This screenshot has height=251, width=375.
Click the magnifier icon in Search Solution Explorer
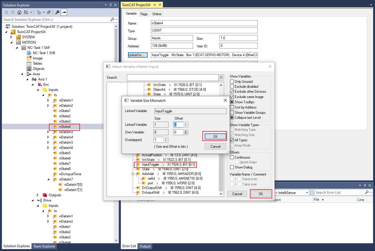pyautogui.click(x=112, y=20)
